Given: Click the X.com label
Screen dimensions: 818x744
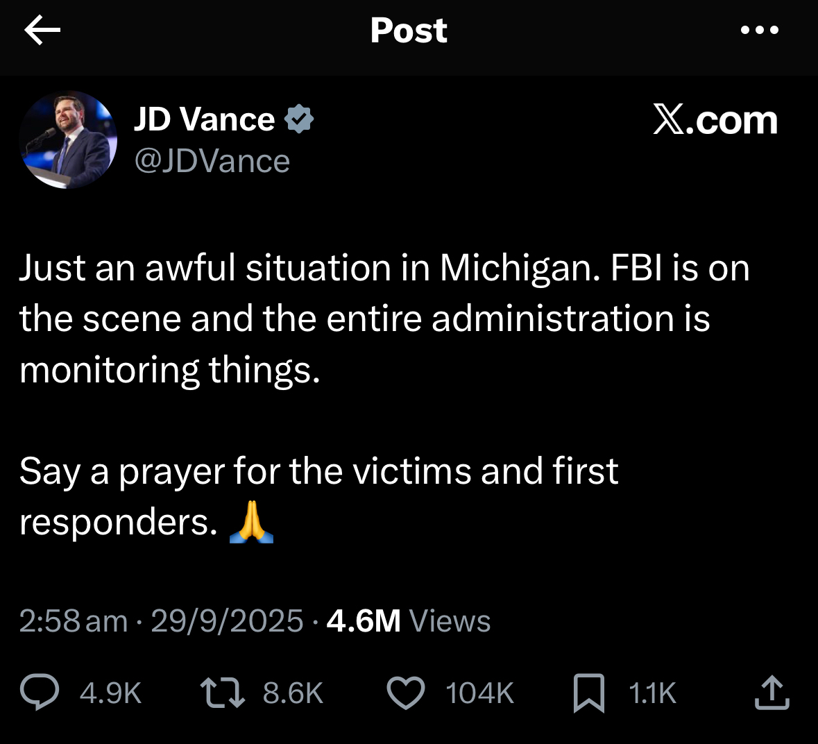Looking at the screenshot, I should tap(715, 121).
